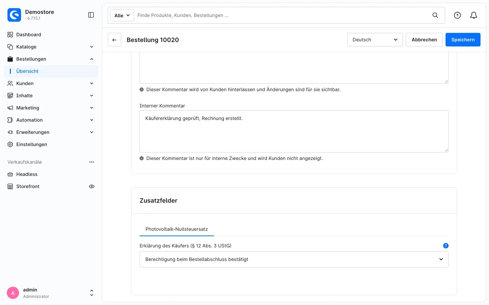Click the Kataloge icon
Screen dimensions: 489x305
[x=10, y=47]
